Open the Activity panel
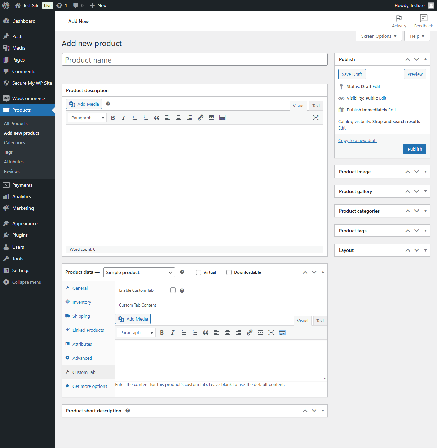Screen dimensions: 437x448 tap(399, 21)
